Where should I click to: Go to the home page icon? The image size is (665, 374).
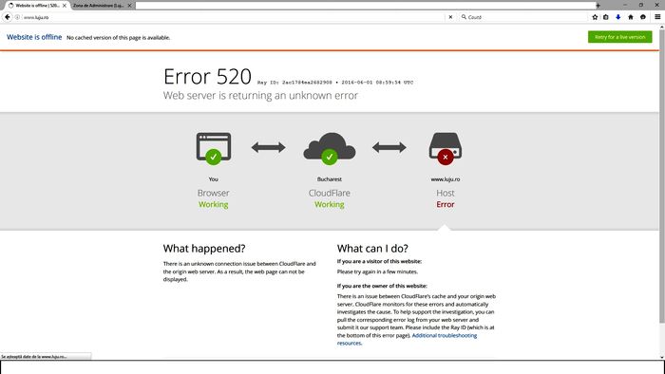631,17
